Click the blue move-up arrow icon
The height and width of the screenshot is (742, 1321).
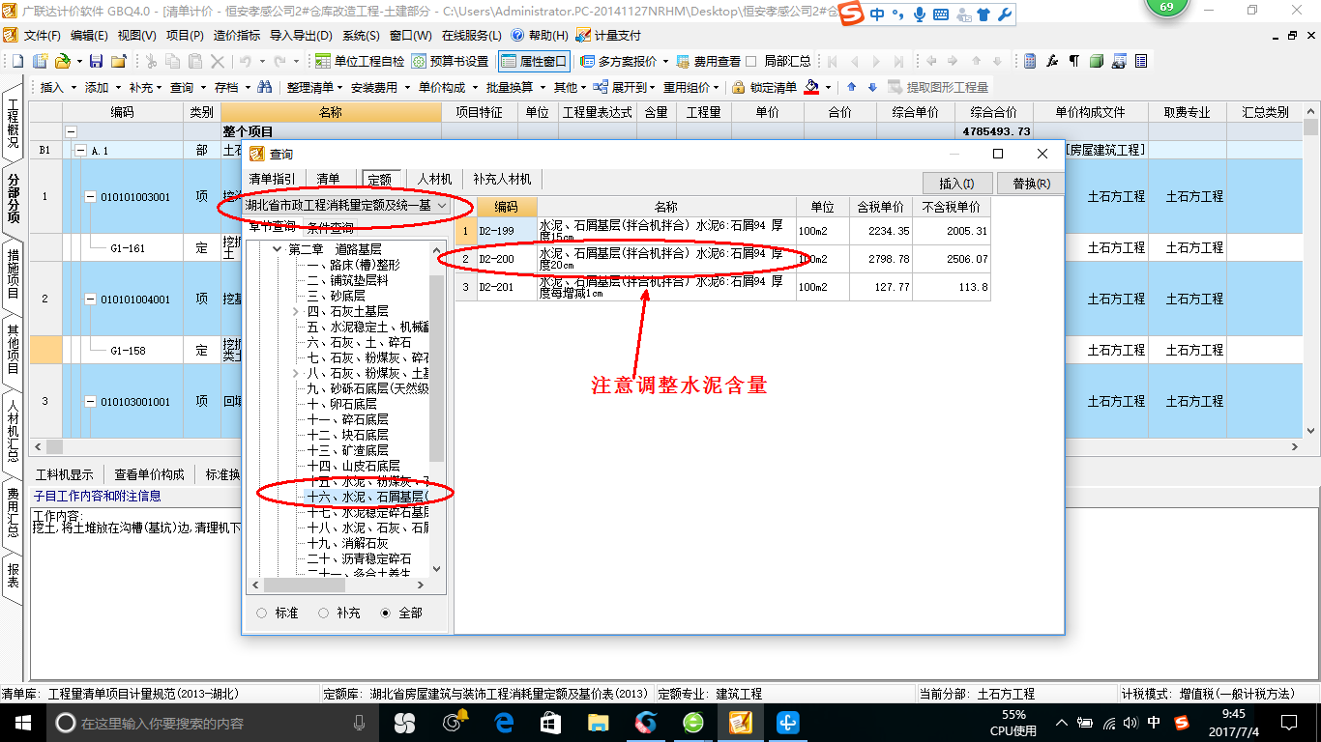click(x=852, y=87)
